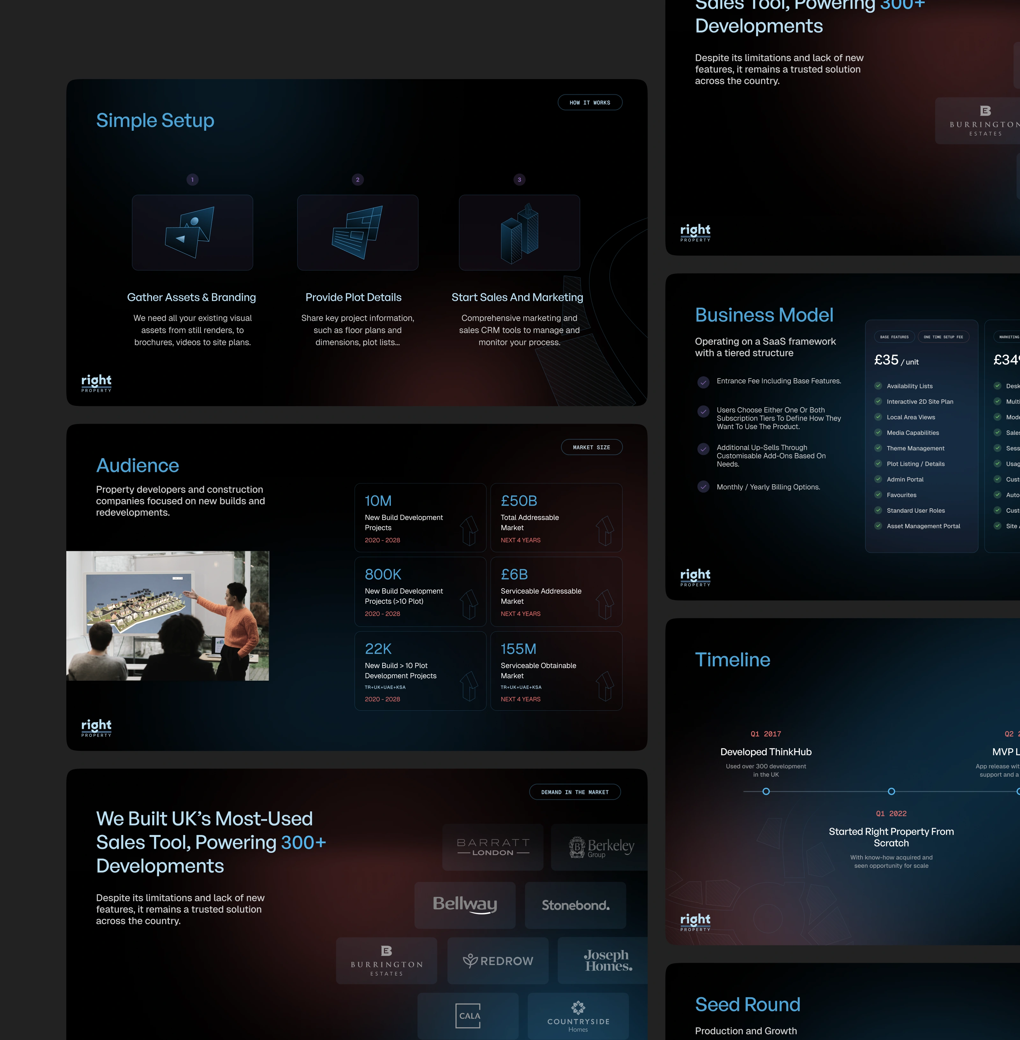The image size is (1020, 1040).
Task: Click checkmark next to Availability Lists
Action: (878, 386)
